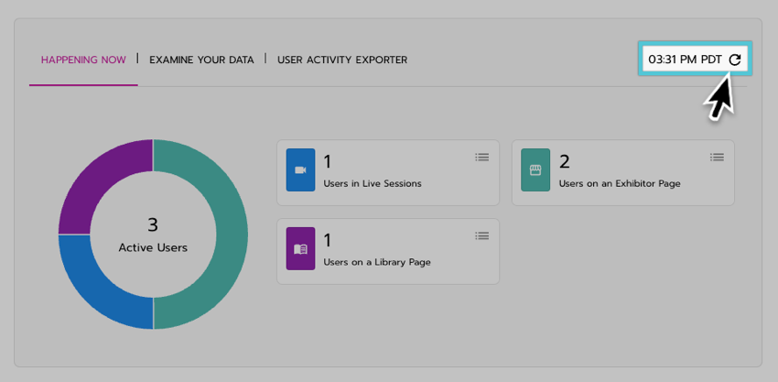The image size is (778, 382).
Task: Go to the User Activity Exporter tab
Action: (342, 60)
